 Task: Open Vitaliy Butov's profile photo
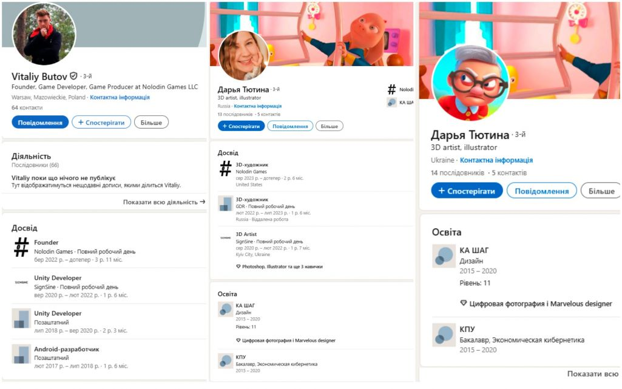[44, 34]
